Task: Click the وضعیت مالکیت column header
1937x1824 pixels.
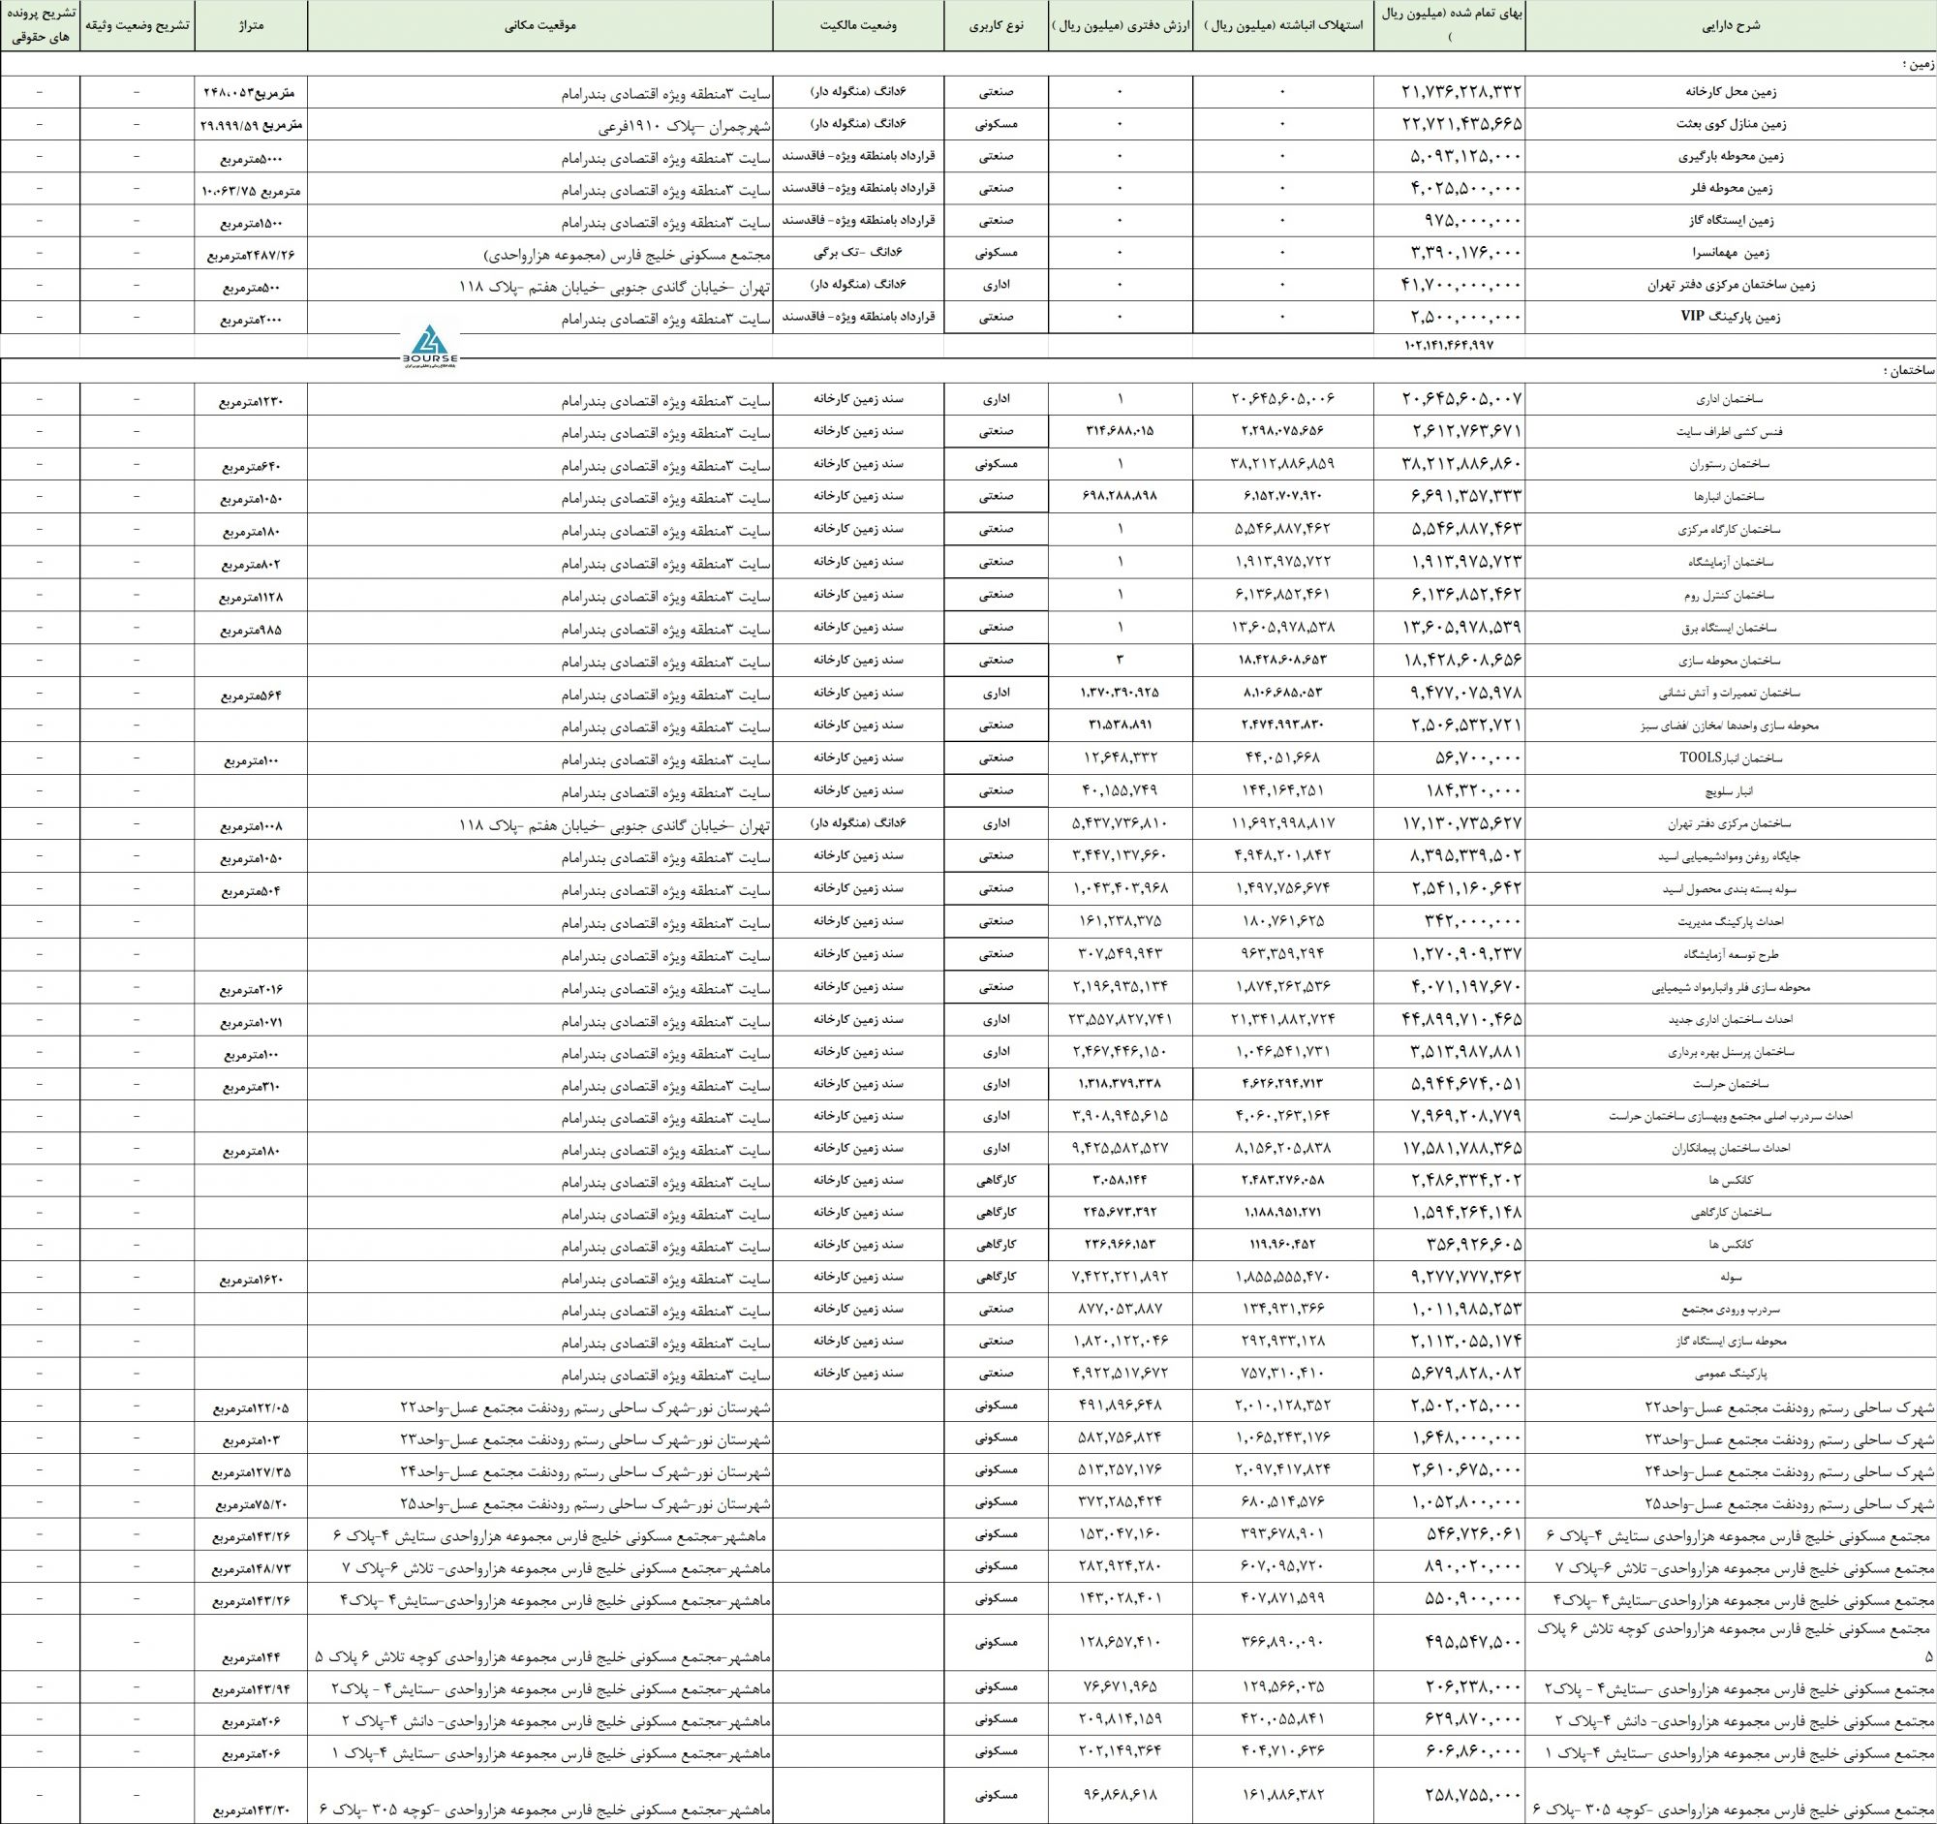Action: [857, 26]
